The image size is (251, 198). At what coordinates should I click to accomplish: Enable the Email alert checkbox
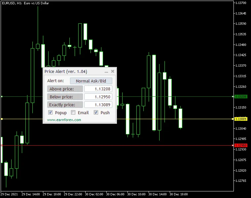tap(73, 113)
